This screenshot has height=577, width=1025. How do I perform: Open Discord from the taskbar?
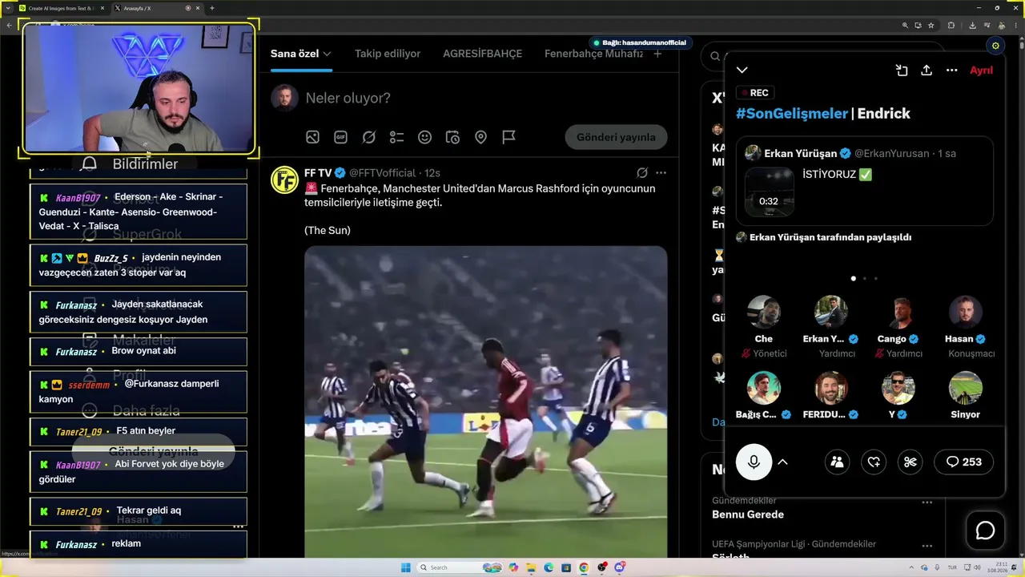pos(619,567)
